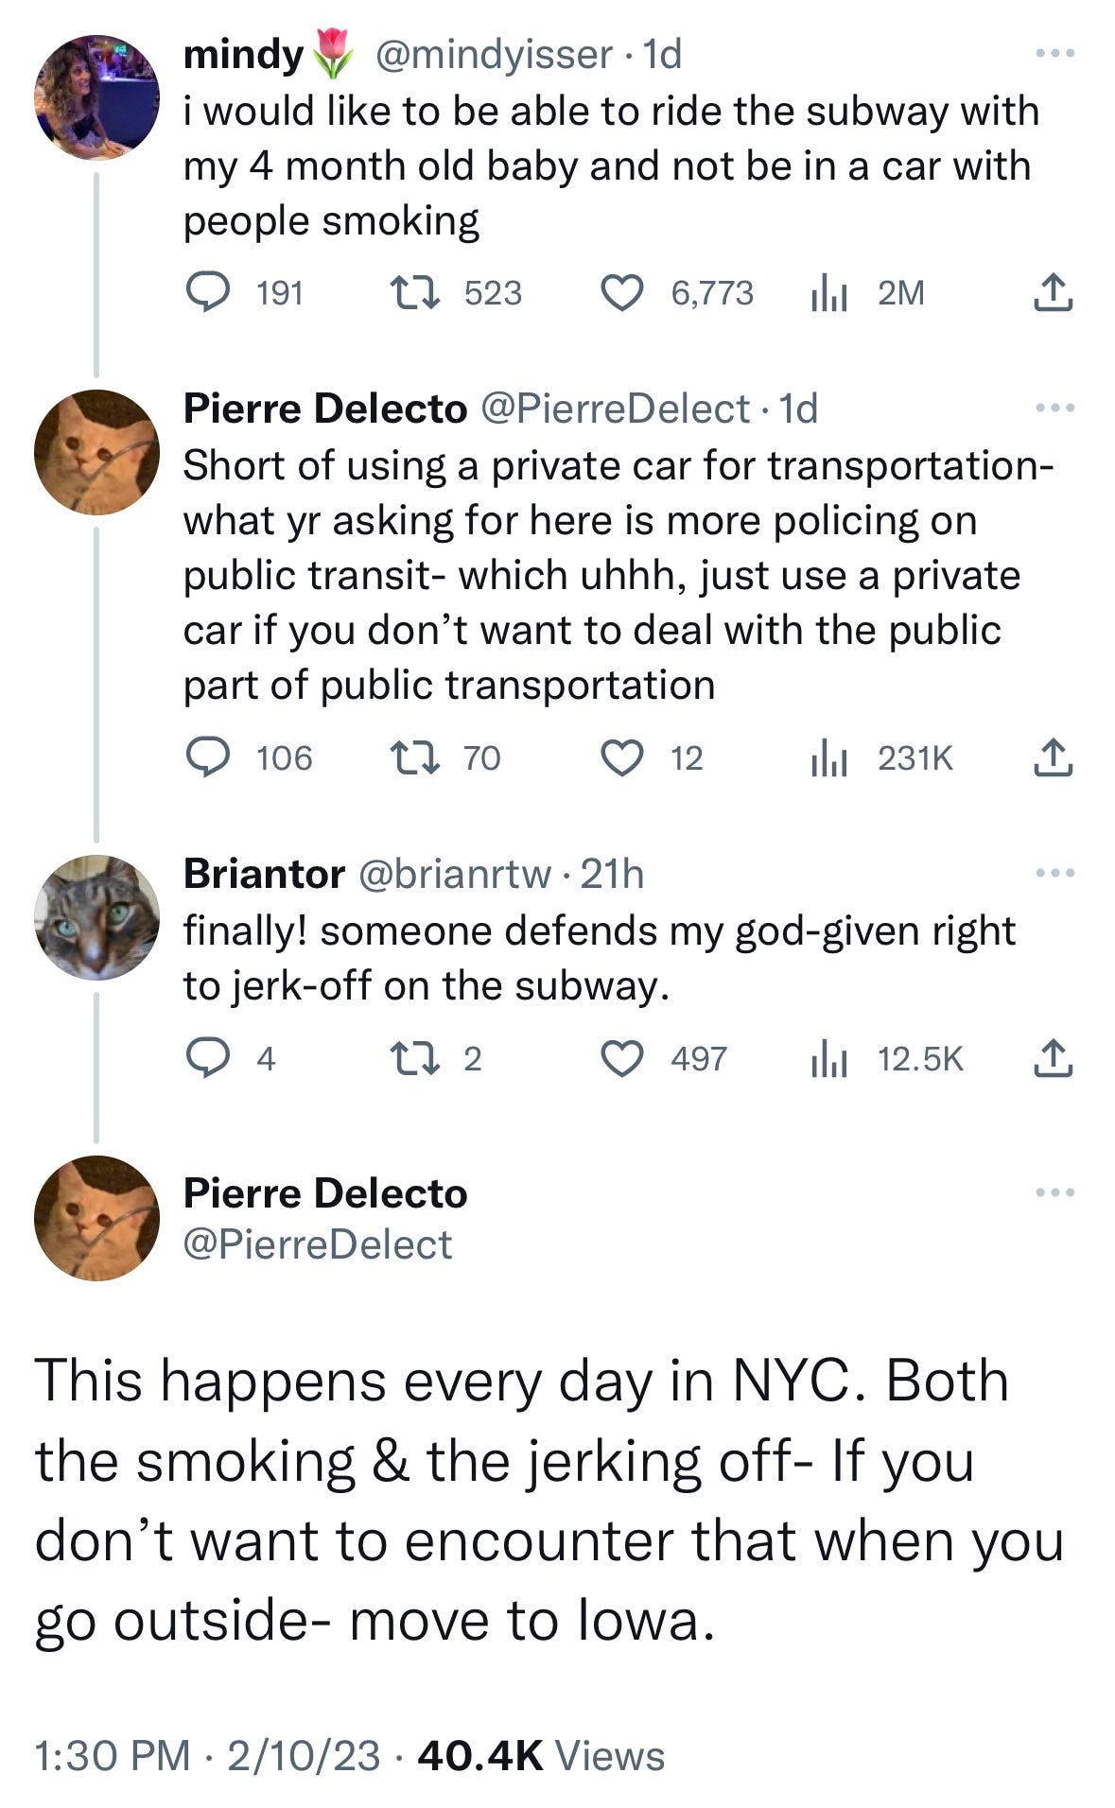The width and height of the screenshot is (1115, 1808).
Task: Open mindy's profile picture
Action: coord(96,97)
